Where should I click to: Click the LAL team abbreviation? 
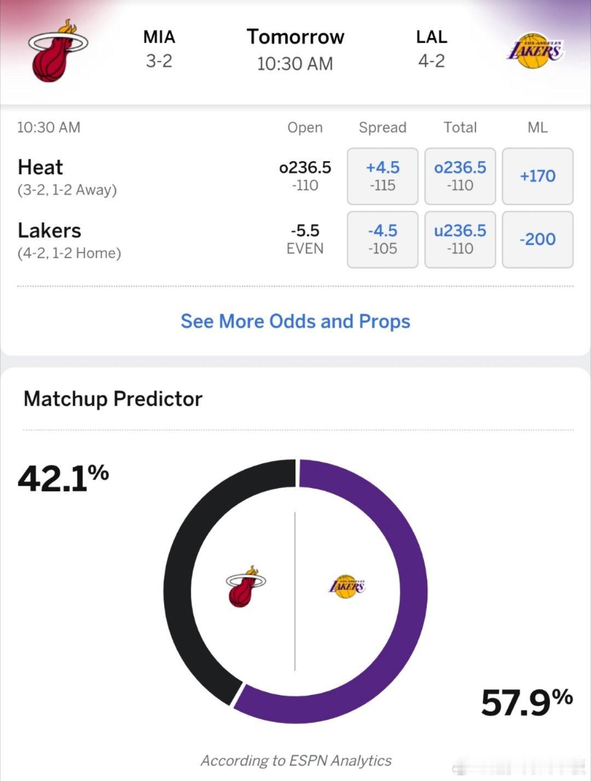[431, 37]
